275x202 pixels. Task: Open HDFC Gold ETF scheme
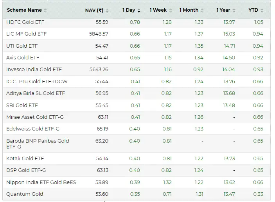pyautogui.click(x=25, y=22)
